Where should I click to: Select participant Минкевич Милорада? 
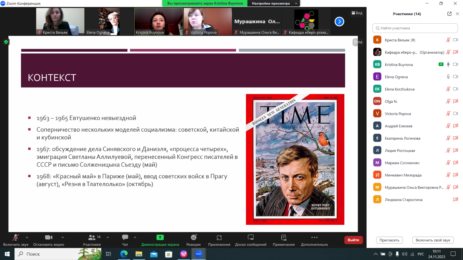415,175
